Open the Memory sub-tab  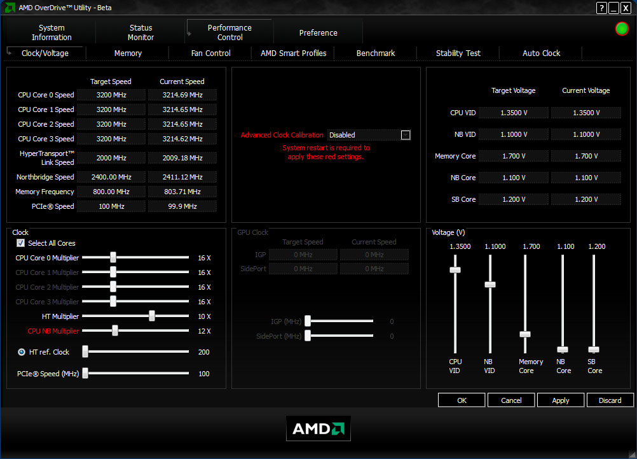[128, 53]
